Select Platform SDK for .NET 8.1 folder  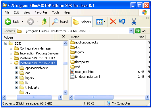[x=35, y=58]
